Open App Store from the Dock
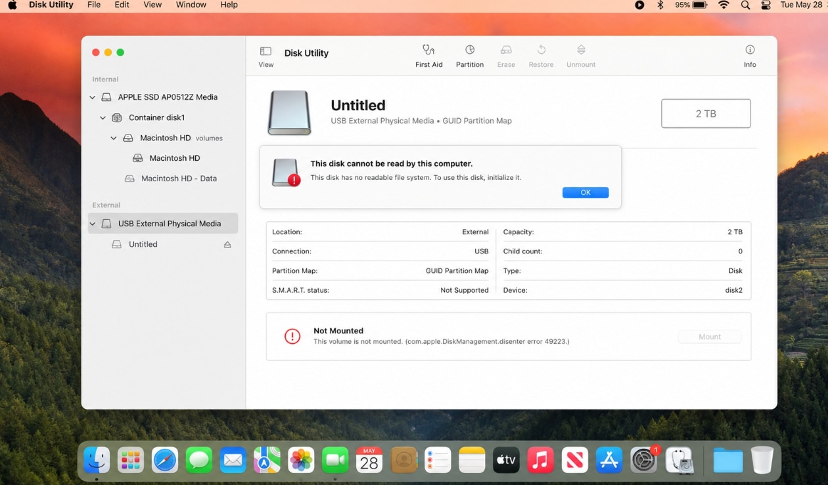This screenshot has height=485, width=828. (x=609, y=460)
